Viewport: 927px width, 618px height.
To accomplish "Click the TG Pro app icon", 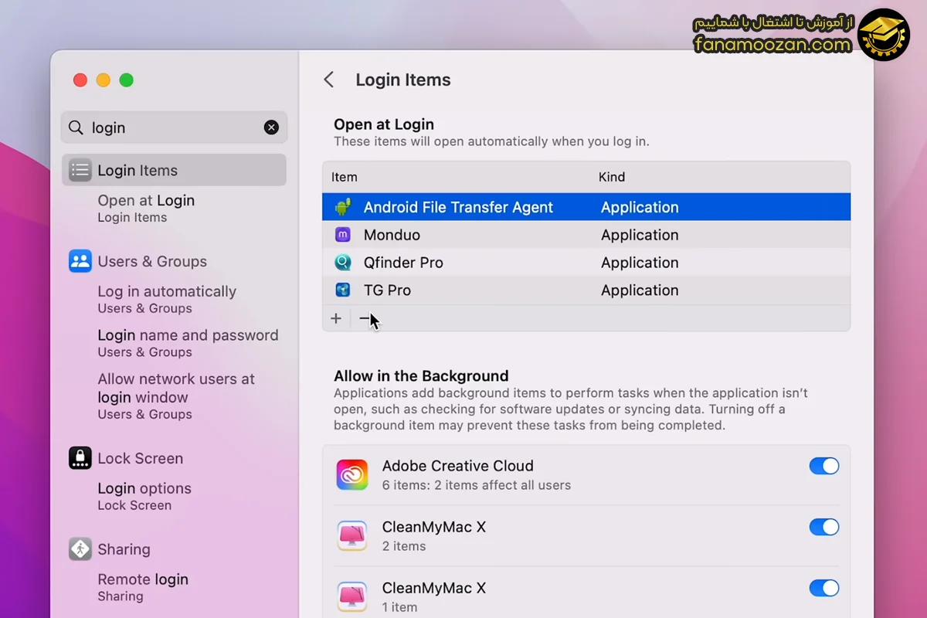I will (x=343, y=290).
